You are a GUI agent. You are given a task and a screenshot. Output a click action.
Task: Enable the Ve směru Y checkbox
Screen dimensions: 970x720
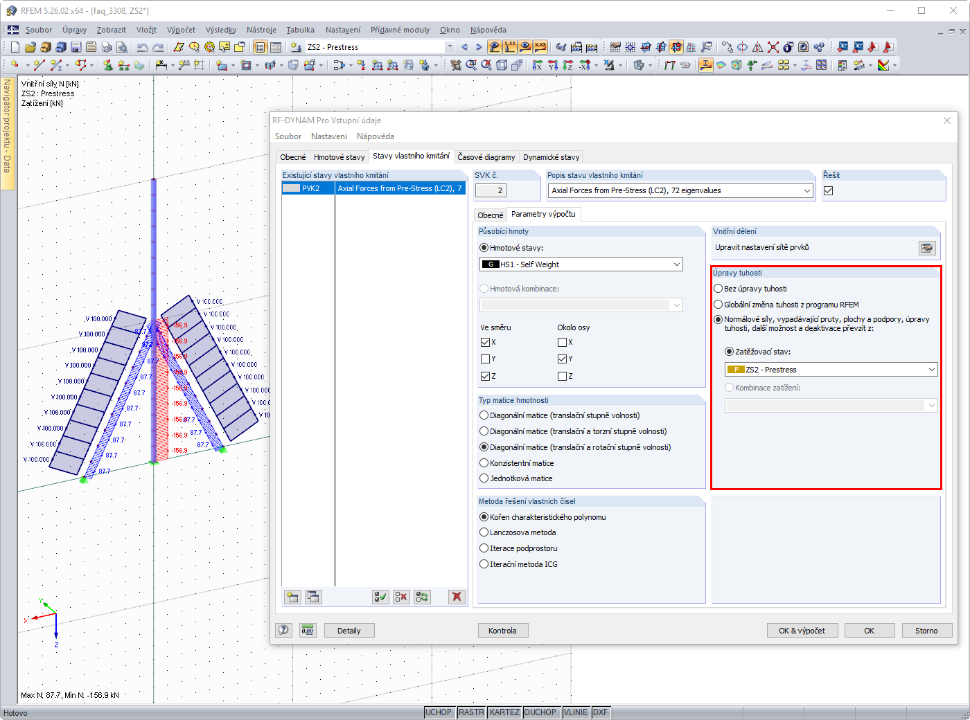(485, 359)
